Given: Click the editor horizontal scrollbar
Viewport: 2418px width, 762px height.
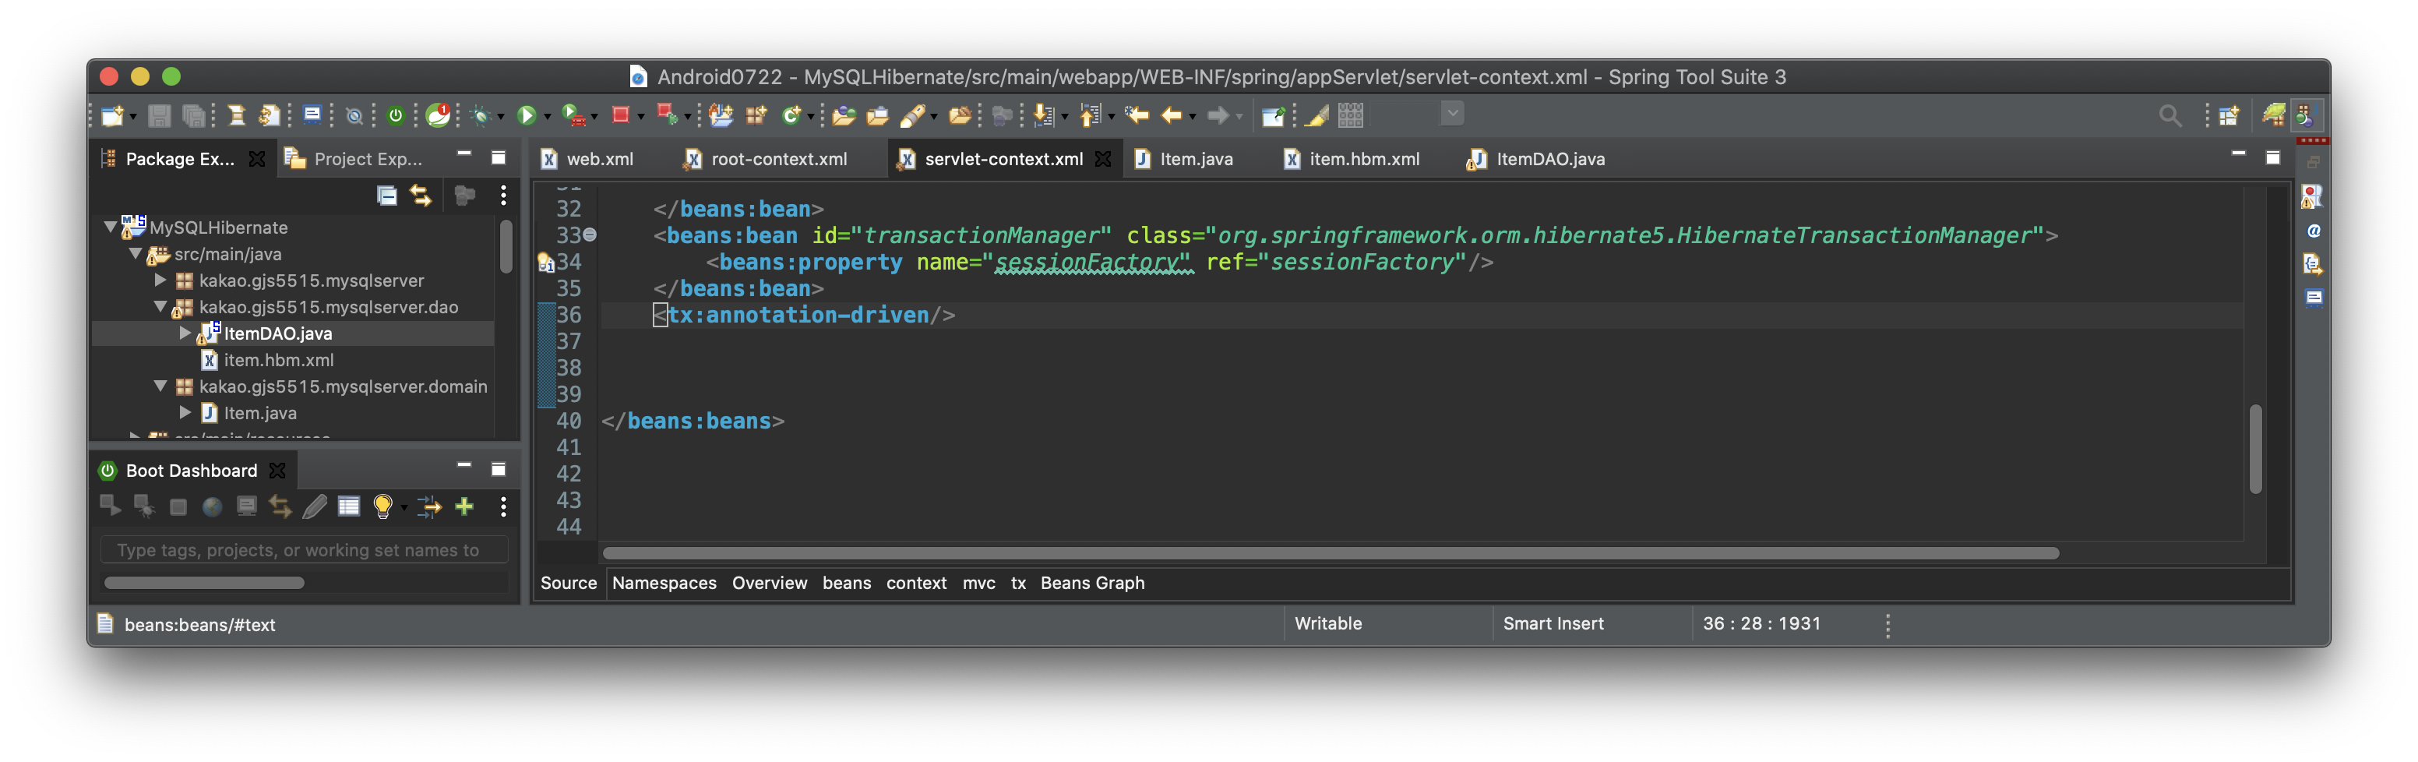Looking at the screenshot, I should pos(1330,554).
